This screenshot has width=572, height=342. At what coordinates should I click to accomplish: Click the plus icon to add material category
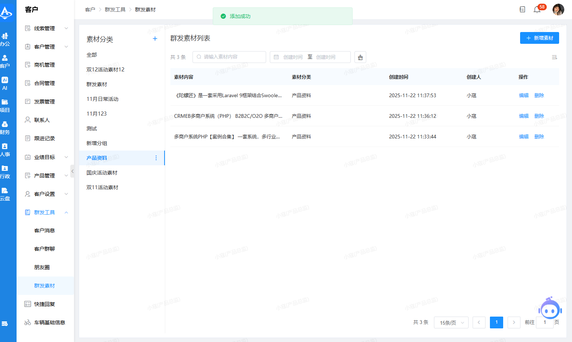click(155, 39)
